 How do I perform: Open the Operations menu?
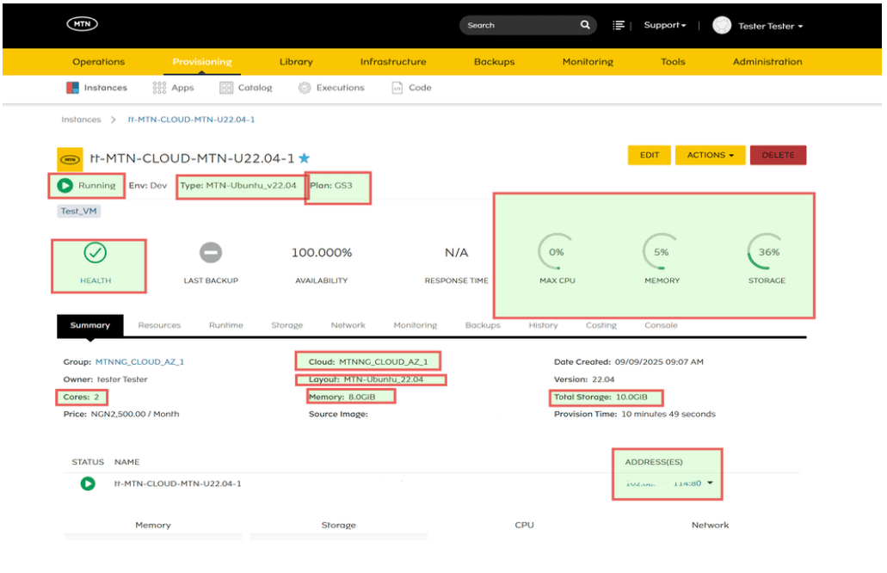98,62
